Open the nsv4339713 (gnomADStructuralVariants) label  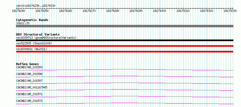(x=46, y=38)
